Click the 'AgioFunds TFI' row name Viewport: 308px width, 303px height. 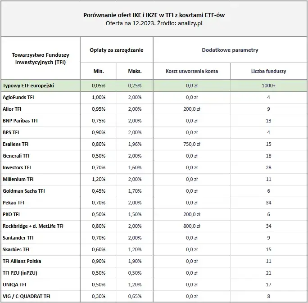[18, 97]
